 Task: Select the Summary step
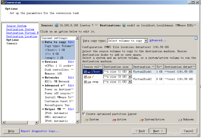tap(12, 43)
